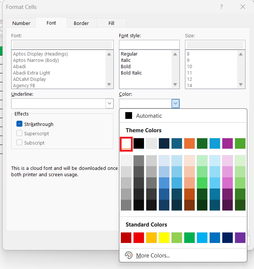
Task: Pick standard gold orange color swatch
Action: [151, 238]
